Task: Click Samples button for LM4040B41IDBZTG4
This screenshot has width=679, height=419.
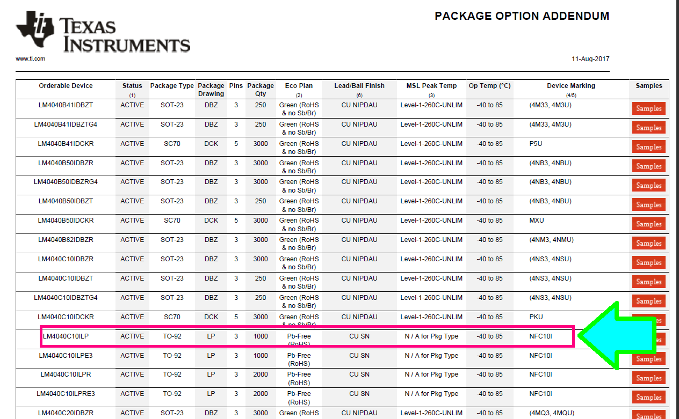Action: click(649, 128)
